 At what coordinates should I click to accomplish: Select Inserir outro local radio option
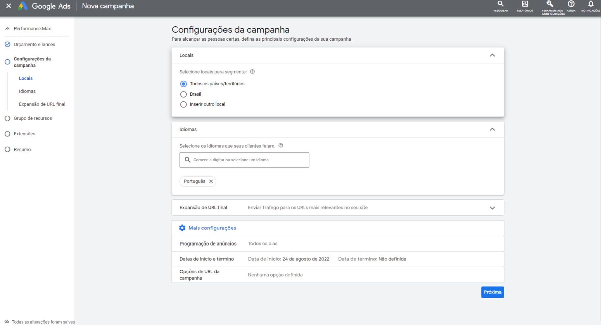pyautogui.click(x=183, y=104)
